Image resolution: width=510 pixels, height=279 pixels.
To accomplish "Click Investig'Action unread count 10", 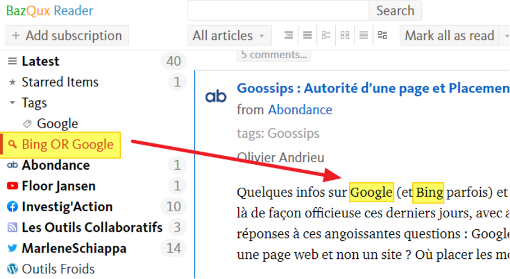I will pyautogui.click(x=174, y=207).
